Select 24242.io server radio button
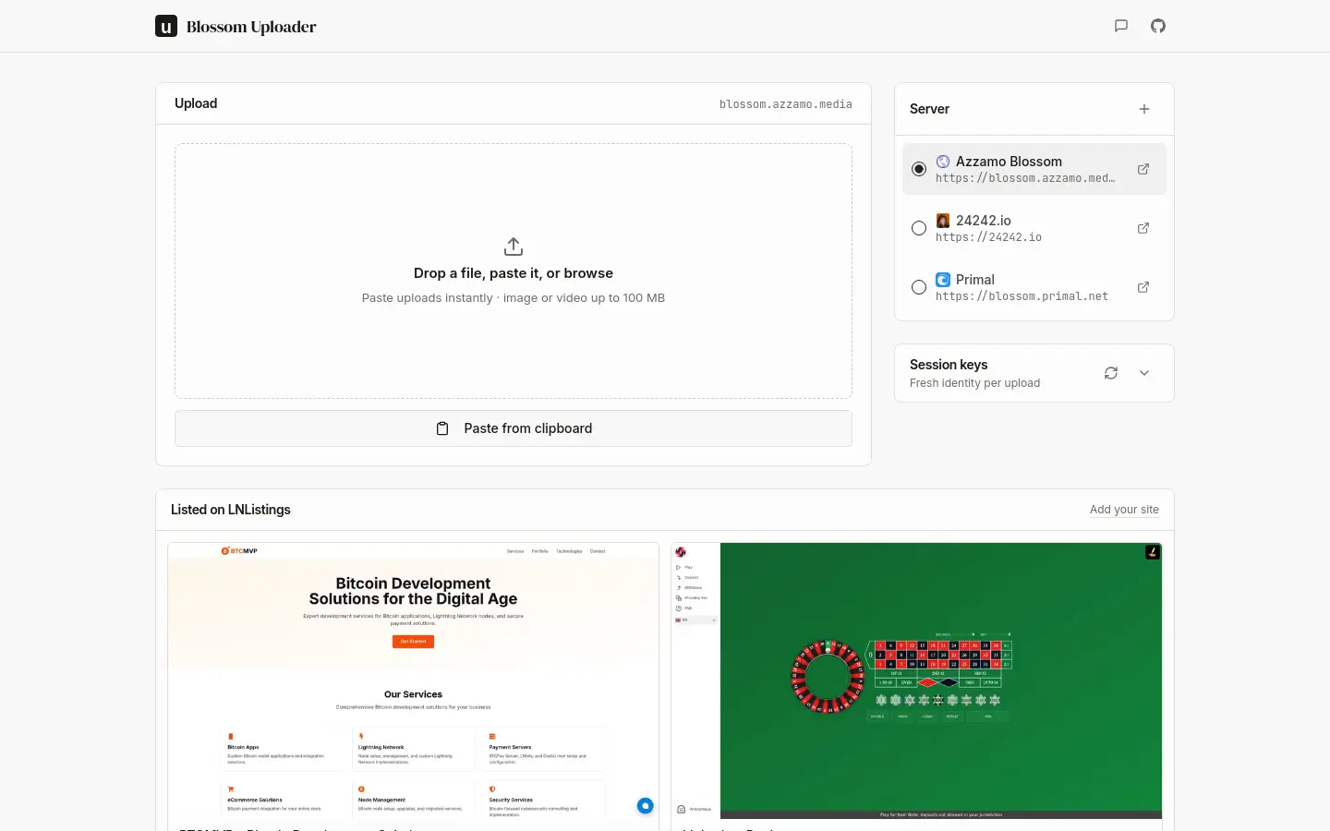 [919, 228]
